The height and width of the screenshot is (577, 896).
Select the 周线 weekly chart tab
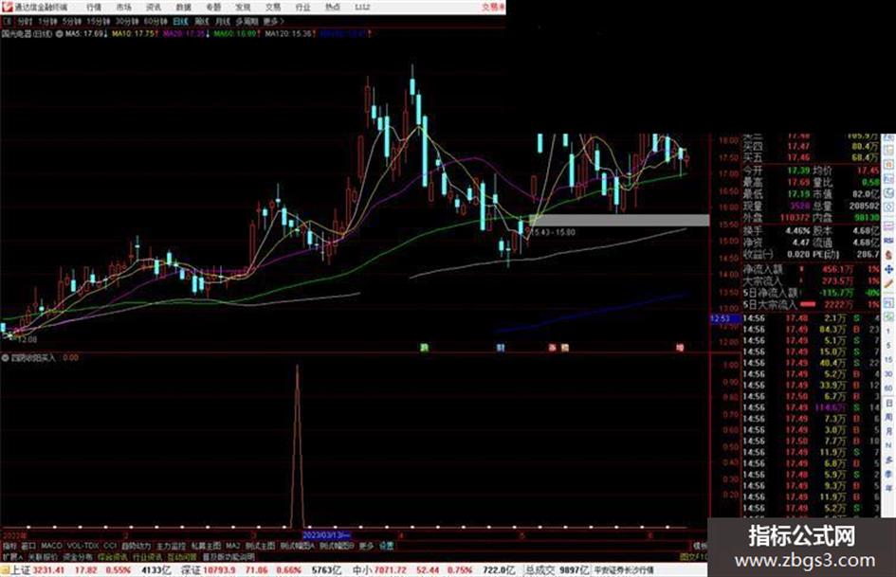click(202, 22)
